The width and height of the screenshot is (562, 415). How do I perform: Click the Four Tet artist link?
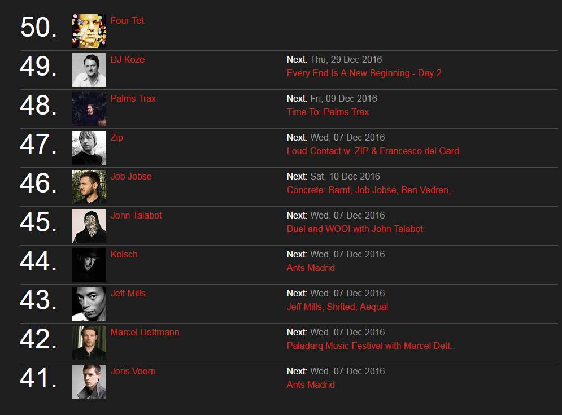pyautogui.click(x=127, y=20)
